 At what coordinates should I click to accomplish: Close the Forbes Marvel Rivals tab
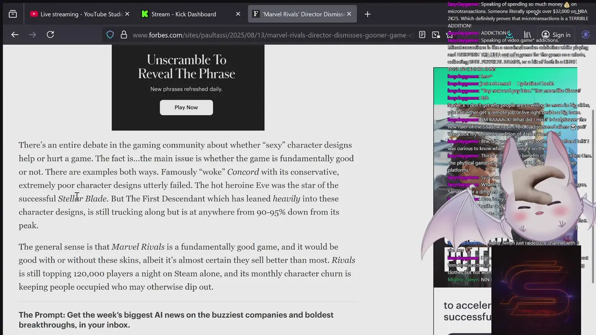click(x=349, y=14)
